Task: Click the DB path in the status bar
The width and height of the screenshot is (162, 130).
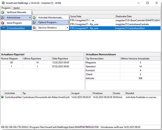Action: 50,127
